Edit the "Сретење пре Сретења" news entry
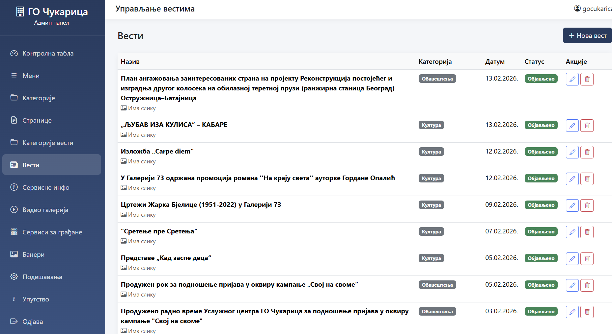Viewport: 612px width, 334px height. [x=572, y=232]
